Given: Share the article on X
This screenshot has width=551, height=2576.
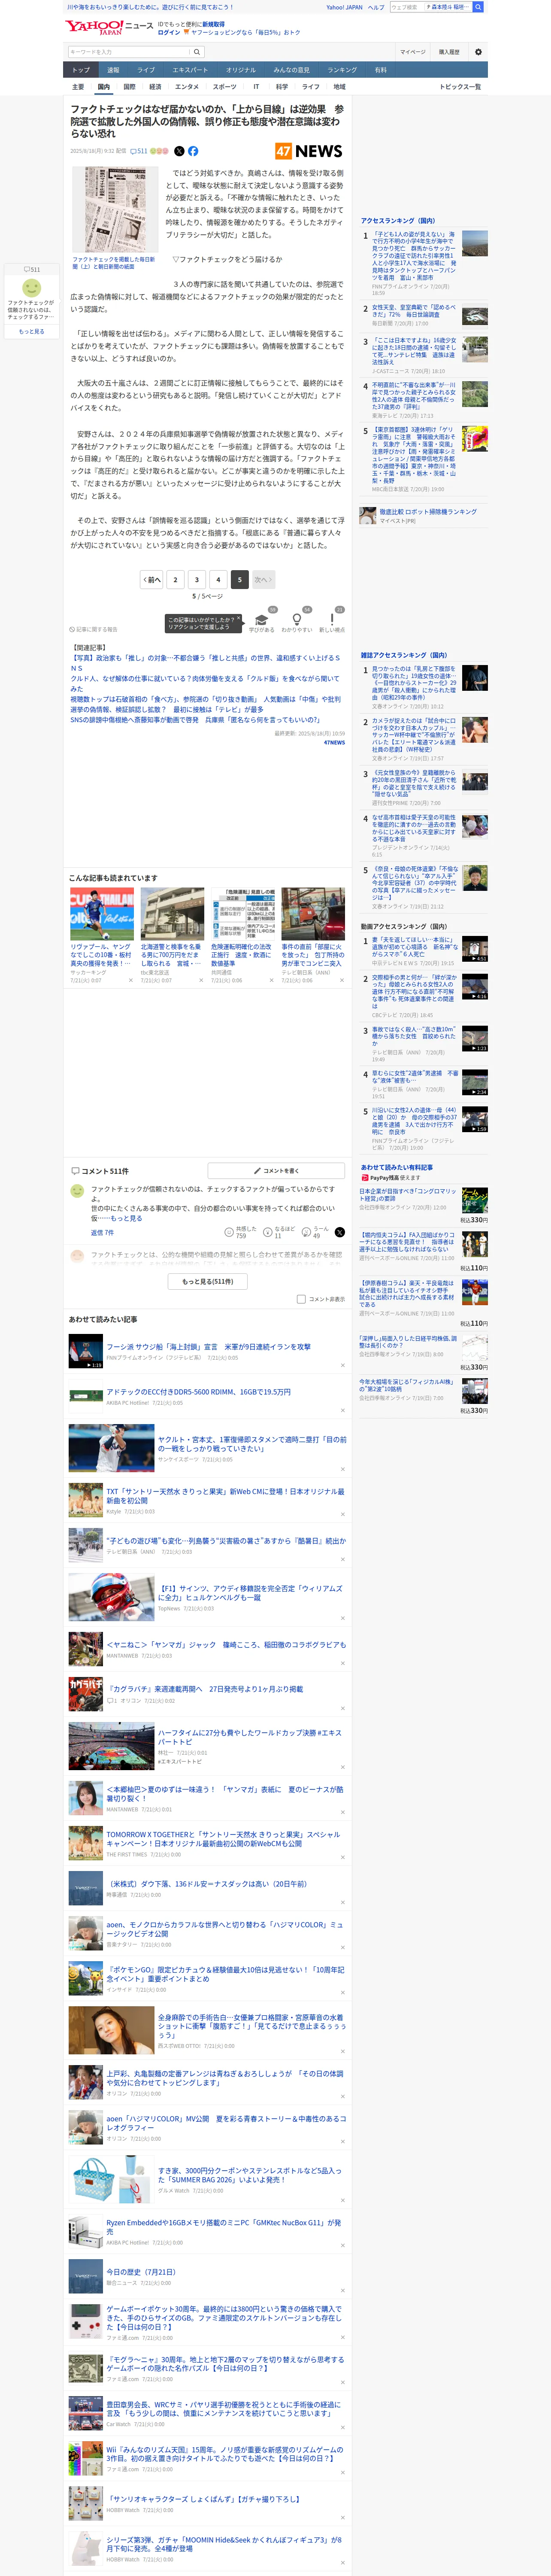Looking at the screenshot, I should (179, 151).
